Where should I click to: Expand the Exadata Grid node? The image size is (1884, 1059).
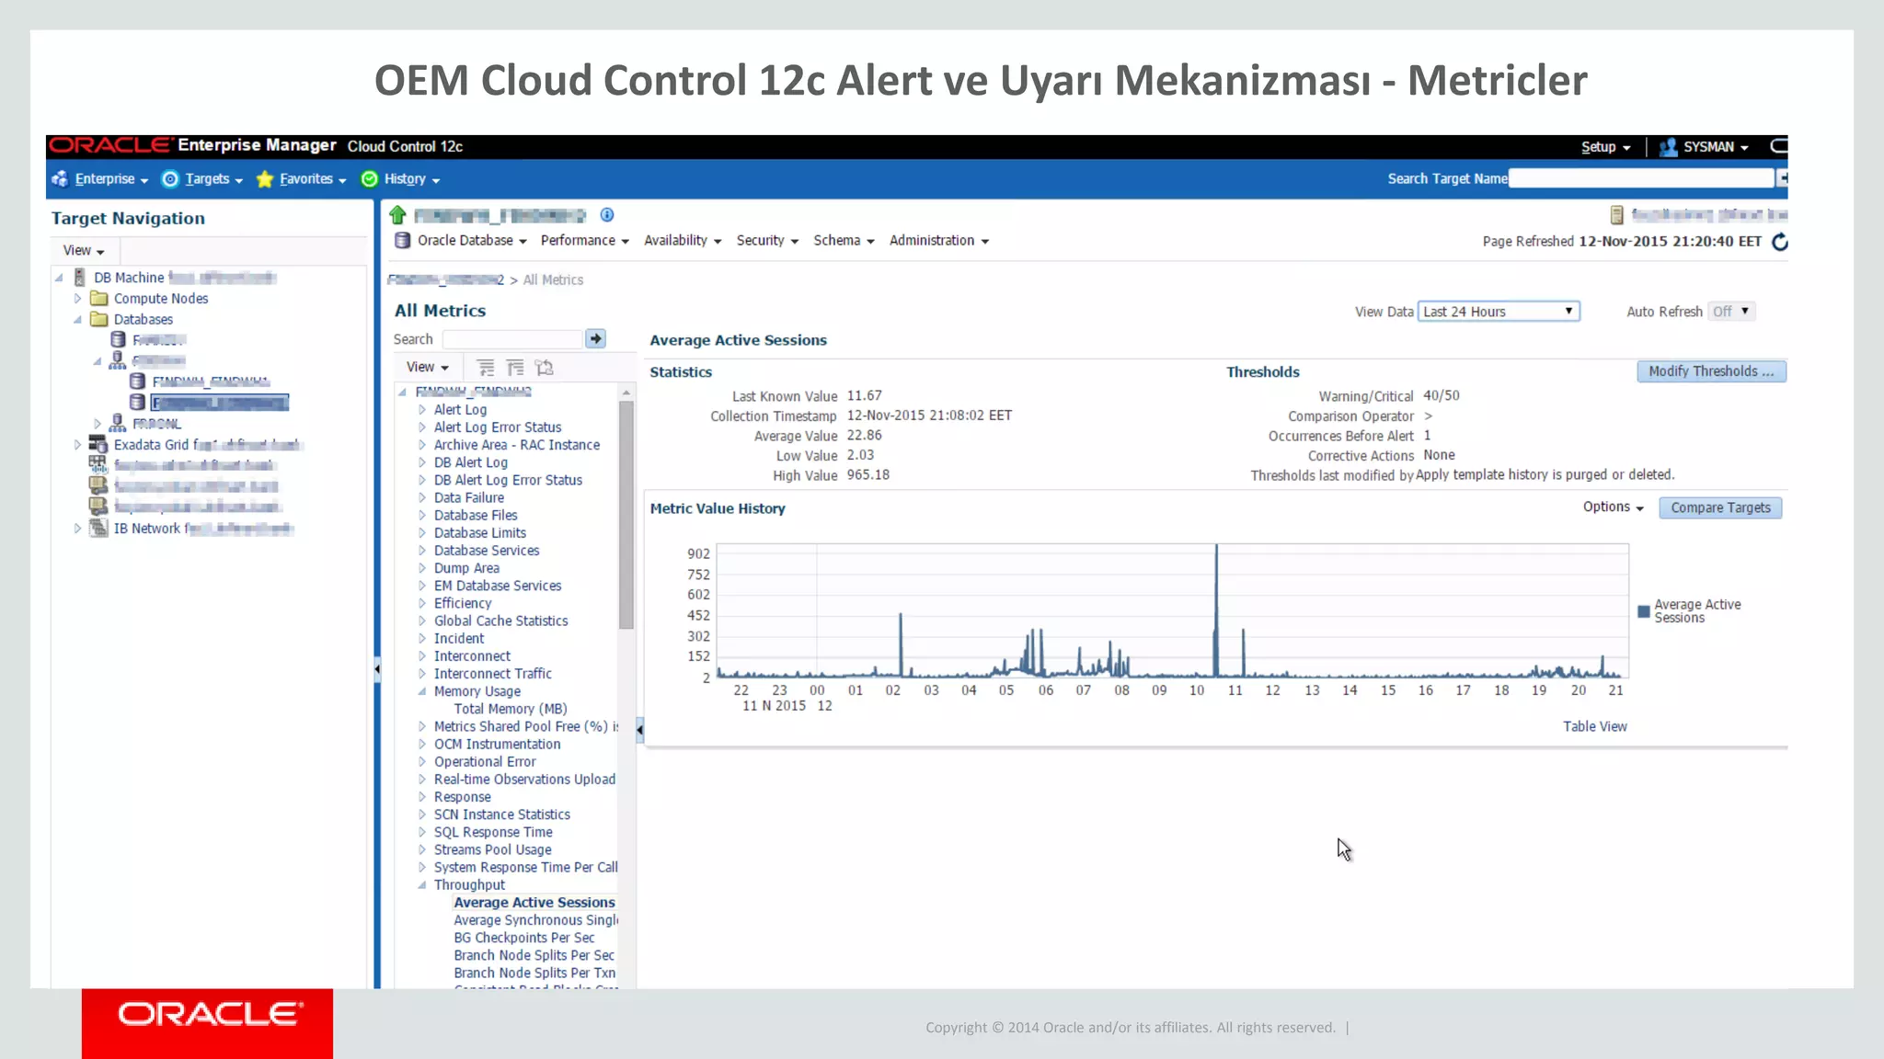point(78,445)
